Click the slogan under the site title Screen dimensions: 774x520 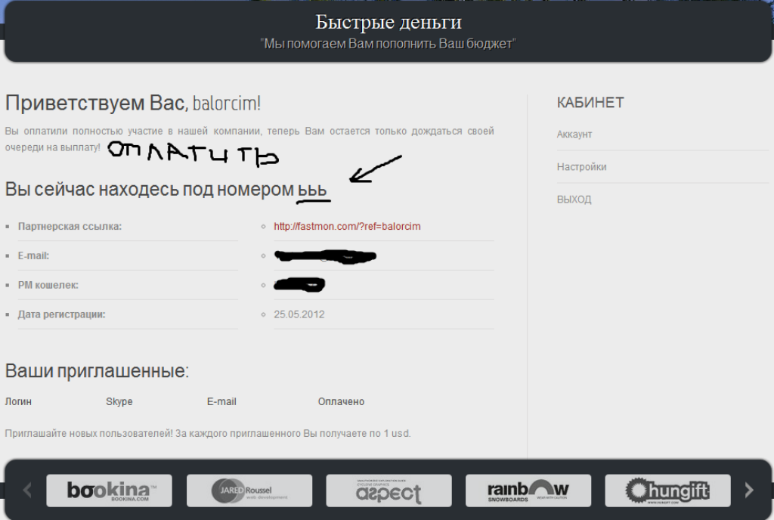pos(388,44)
